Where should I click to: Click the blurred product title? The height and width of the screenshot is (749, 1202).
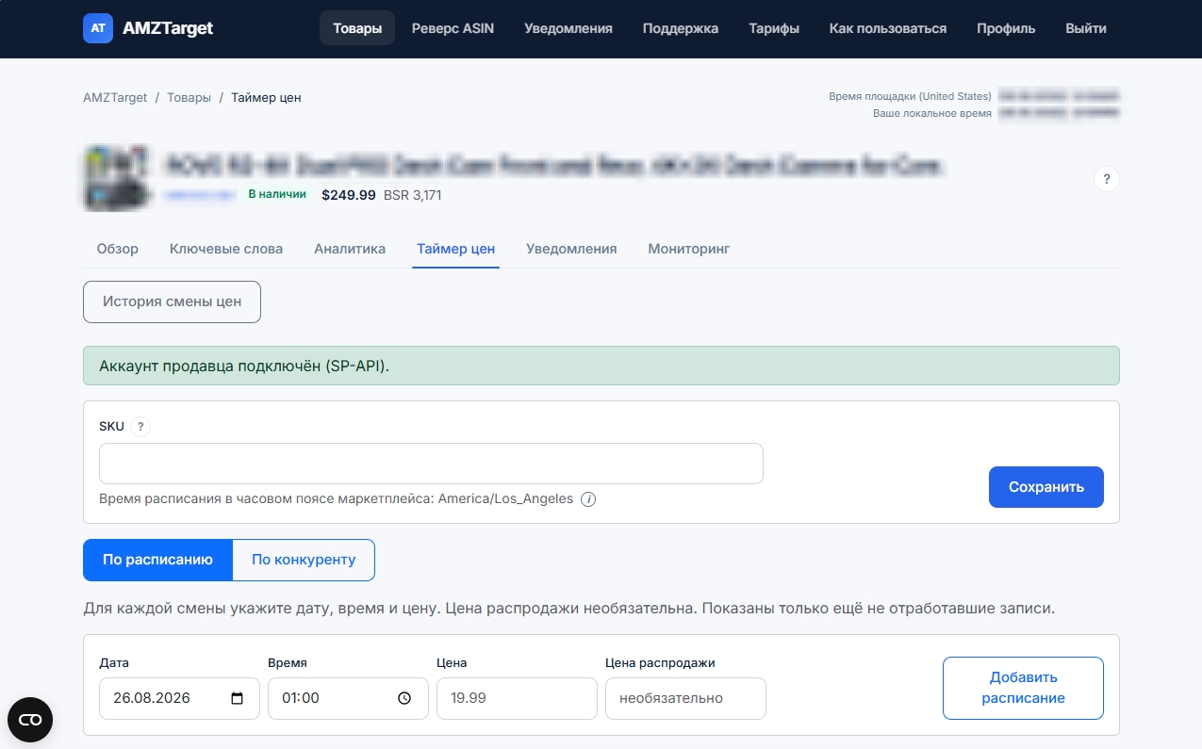coord(553,165)
